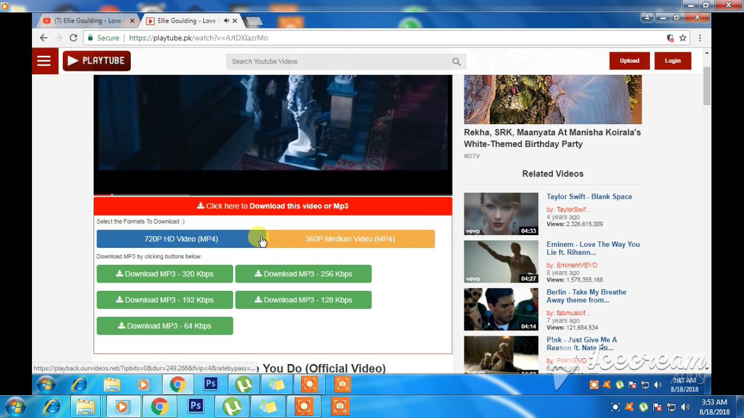
Task: Open Photoshop from the 3:53 AM taskbar
Action: 196,406
